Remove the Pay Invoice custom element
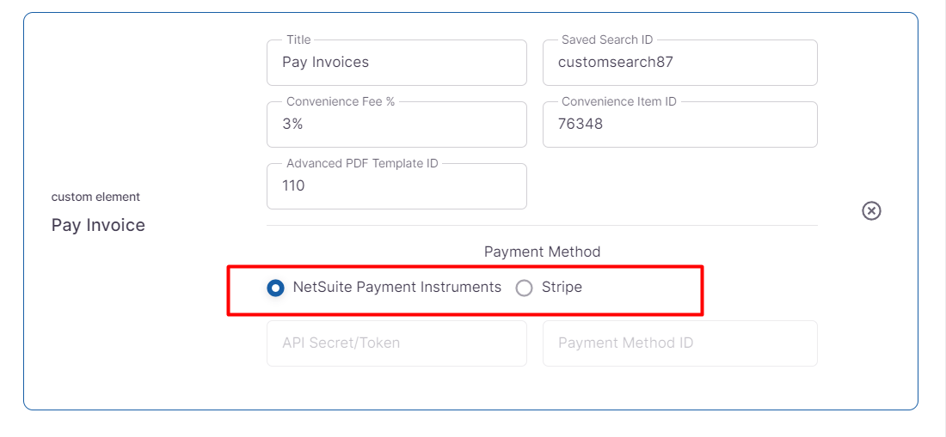Viewport: 946px width, 437px height. [871, 210]
